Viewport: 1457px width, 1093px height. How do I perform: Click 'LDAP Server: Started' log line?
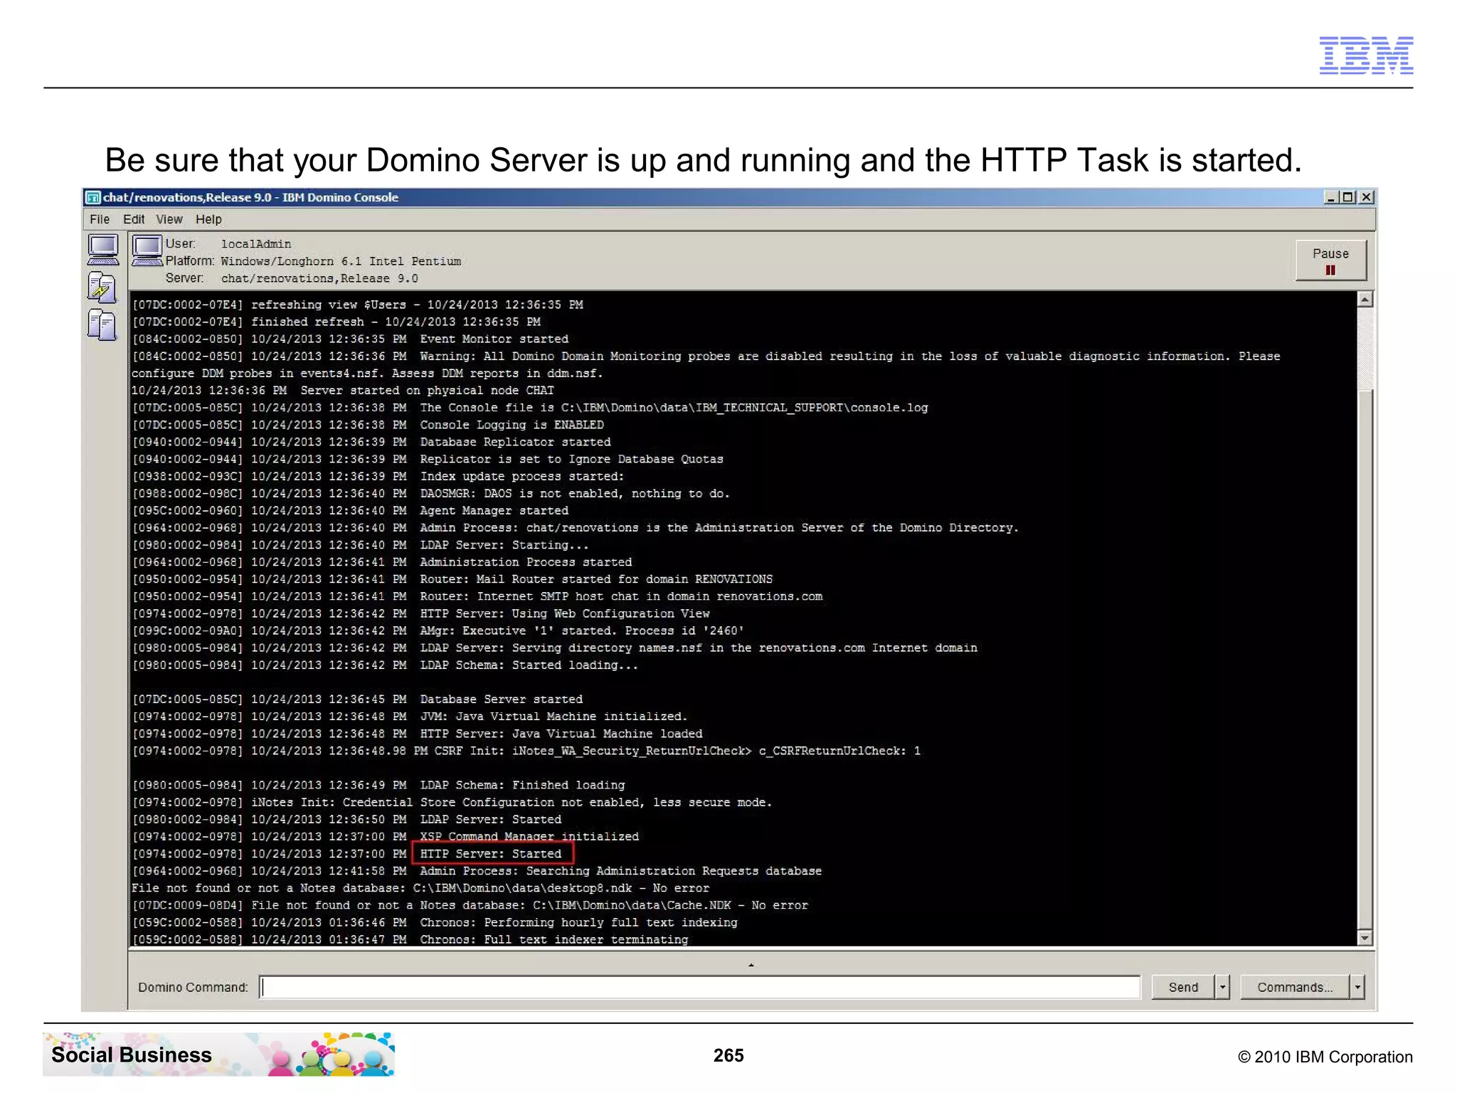tap(491, 820)
